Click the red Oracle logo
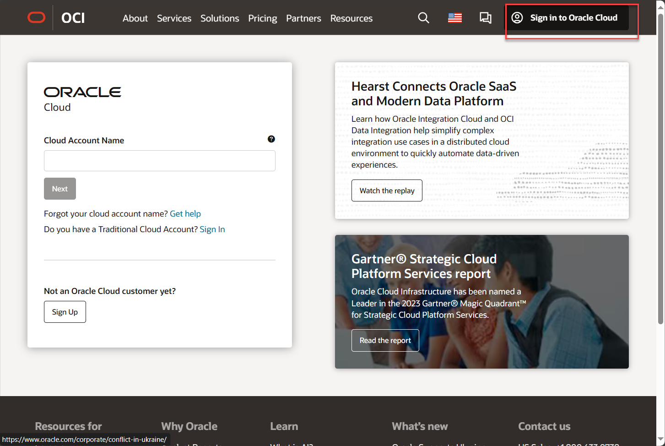The image size is (665, 446). point(36,17)
